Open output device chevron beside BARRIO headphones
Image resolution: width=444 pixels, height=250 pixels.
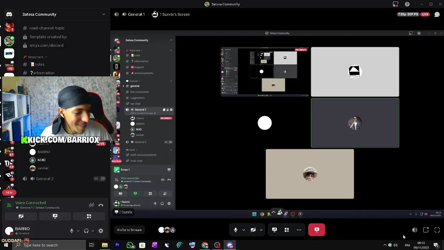(92, 231)
